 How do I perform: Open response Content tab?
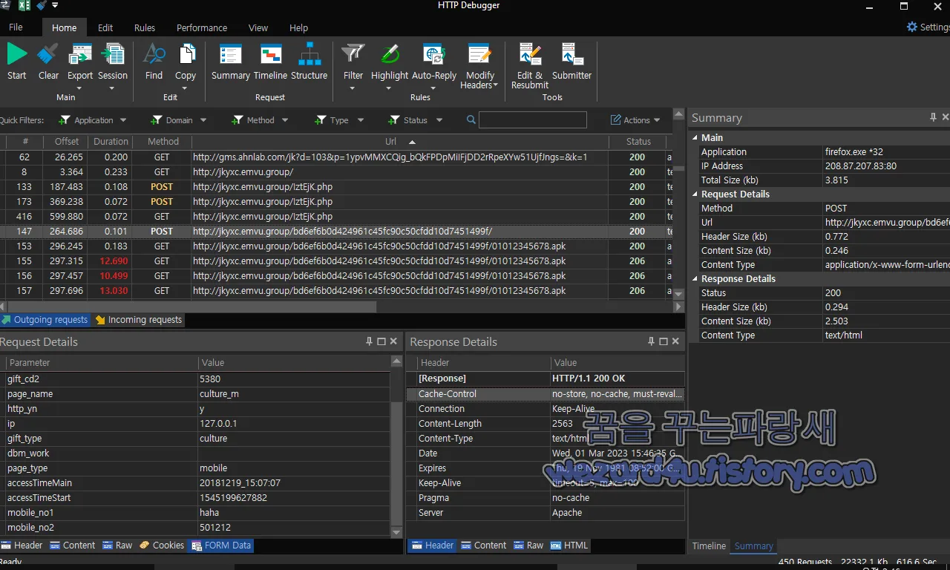coord(484,545)
